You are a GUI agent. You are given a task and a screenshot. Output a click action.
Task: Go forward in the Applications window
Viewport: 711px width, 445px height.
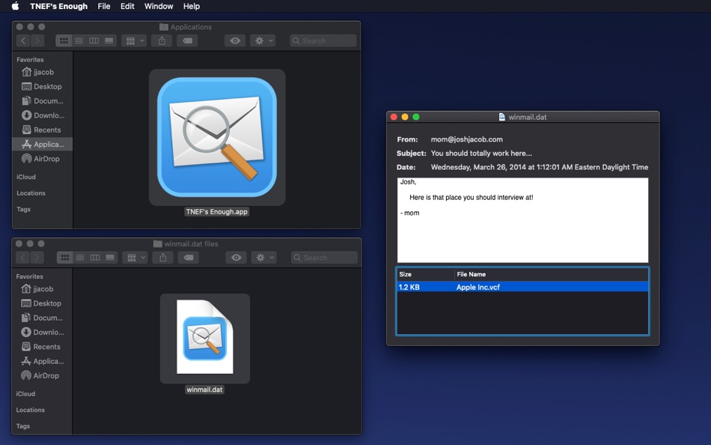coord(37,41)
